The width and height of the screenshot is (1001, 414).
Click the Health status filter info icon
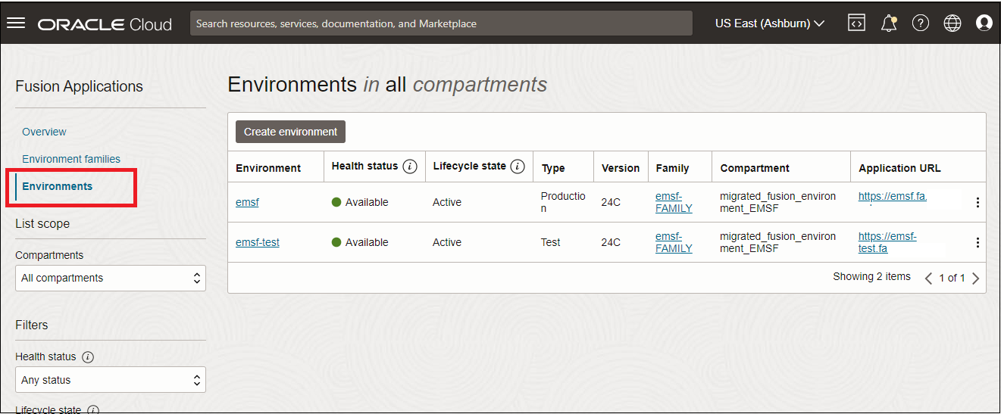pos(88,357)
